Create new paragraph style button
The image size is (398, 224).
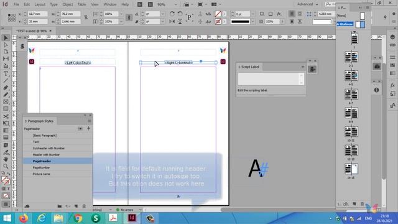(76, 206)
